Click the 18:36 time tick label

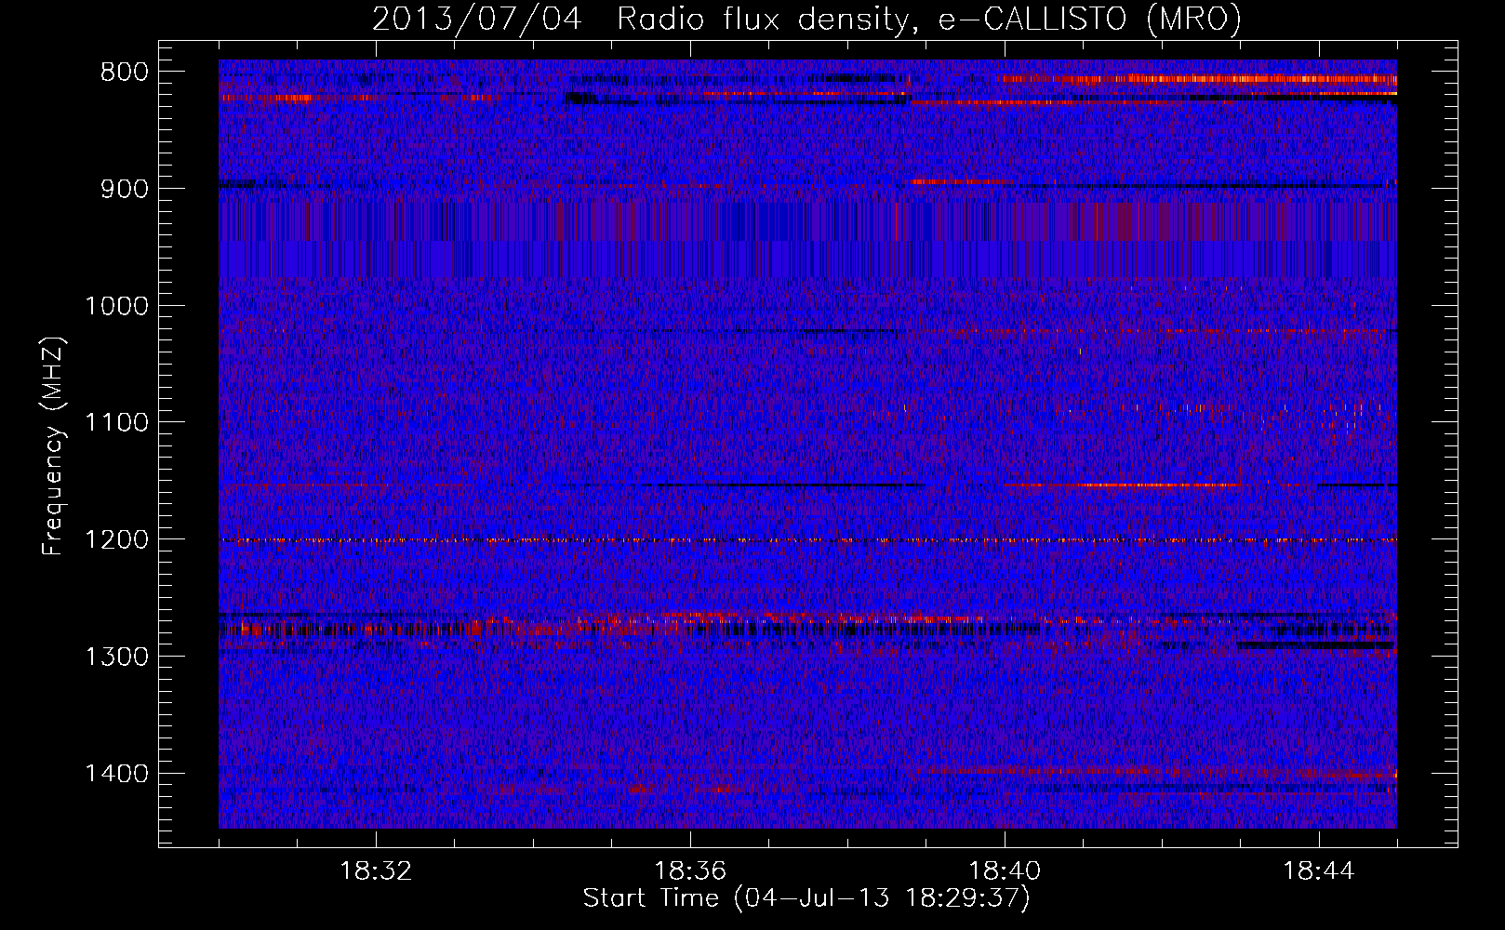[690, 871]
